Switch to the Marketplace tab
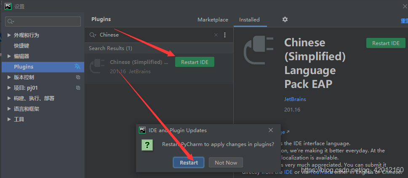408x178 pixels. [213, 19]
